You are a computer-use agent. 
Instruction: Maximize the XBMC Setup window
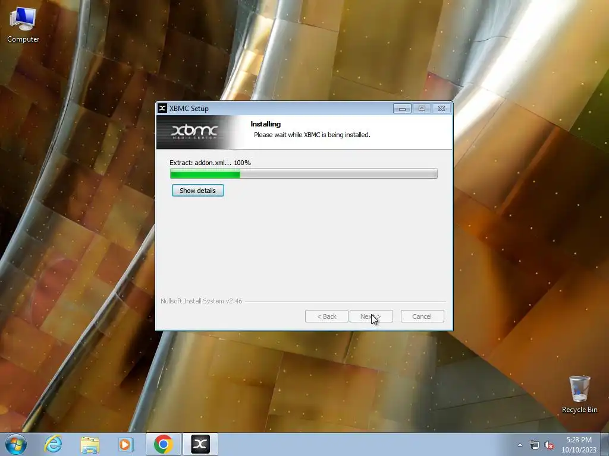(x=422, y=109)
